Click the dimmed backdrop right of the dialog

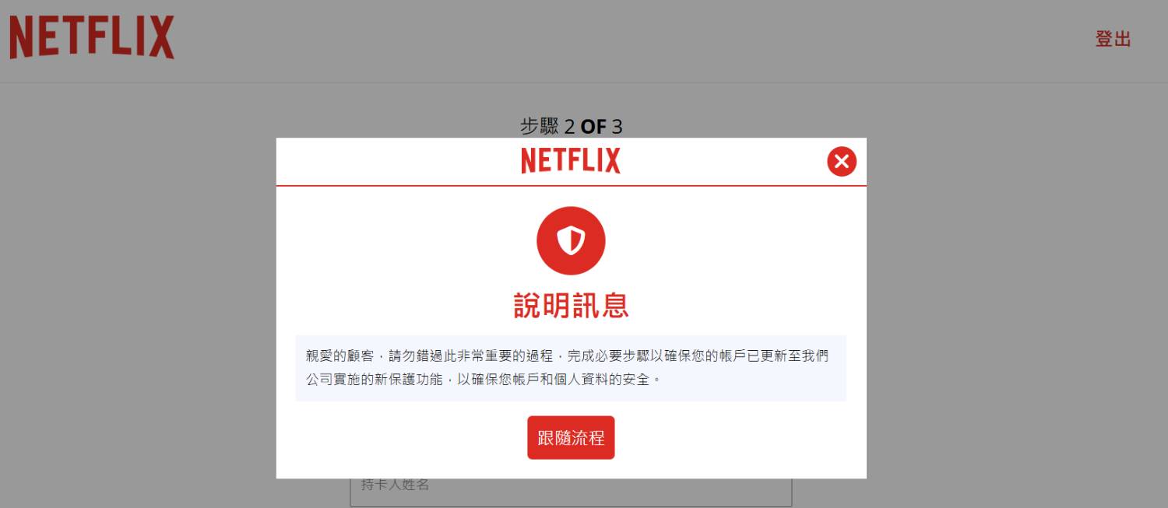[x=1012, y=311]
